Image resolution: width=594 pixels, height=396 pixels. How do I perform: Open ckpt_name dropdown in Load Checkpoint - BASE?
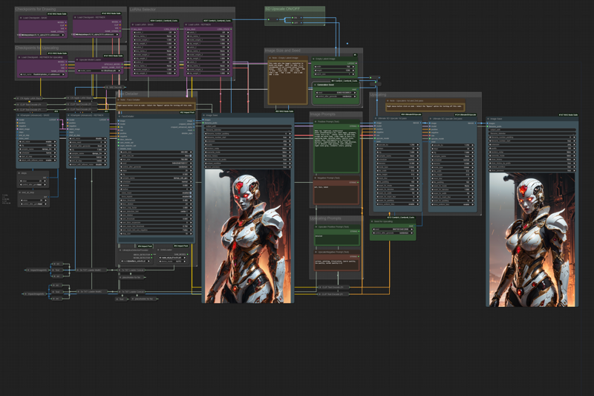(x=43, y=34)
